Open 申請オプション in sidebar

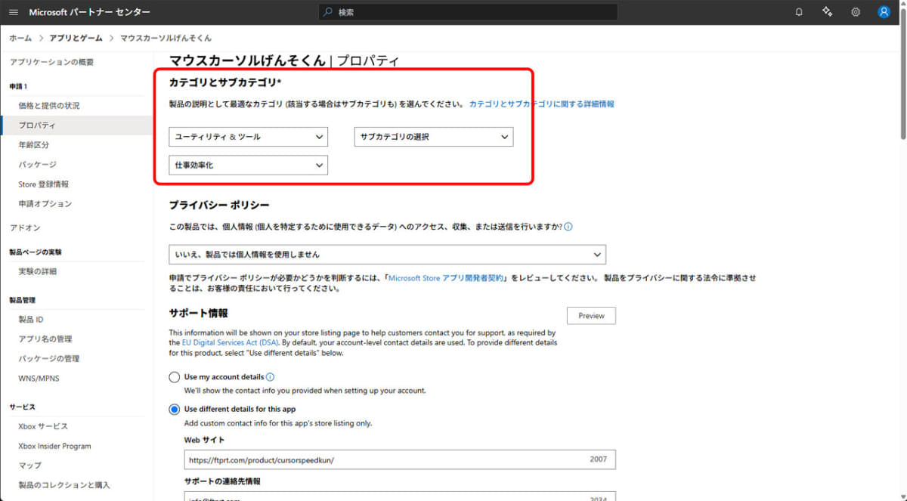click(45, 204)
